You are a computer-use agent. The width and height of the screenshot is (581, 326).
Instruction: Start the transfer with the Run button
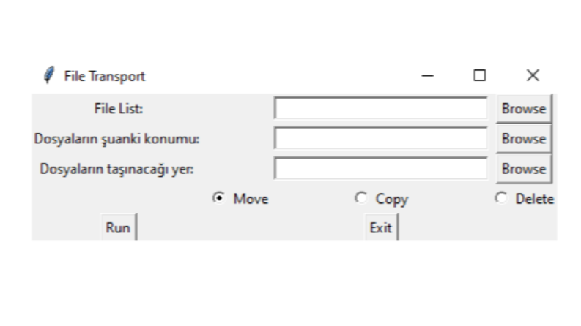[x=119, y=227]
